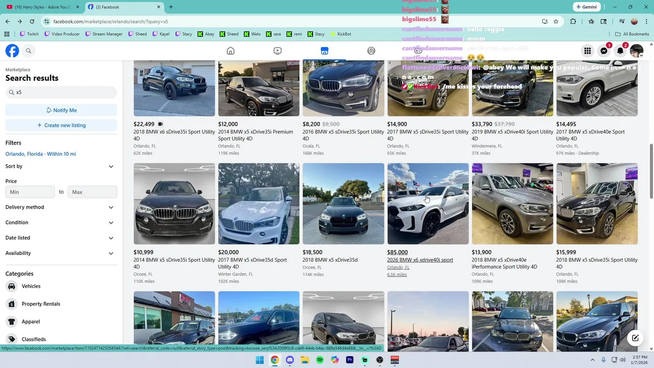Open Chrome extensions puzzle icon
654x368 pixels.
click(573, 21)
